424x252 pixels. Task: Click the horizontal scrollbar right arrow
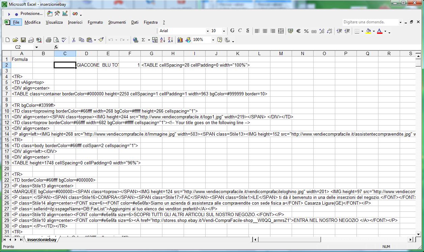tap(410, 239)
